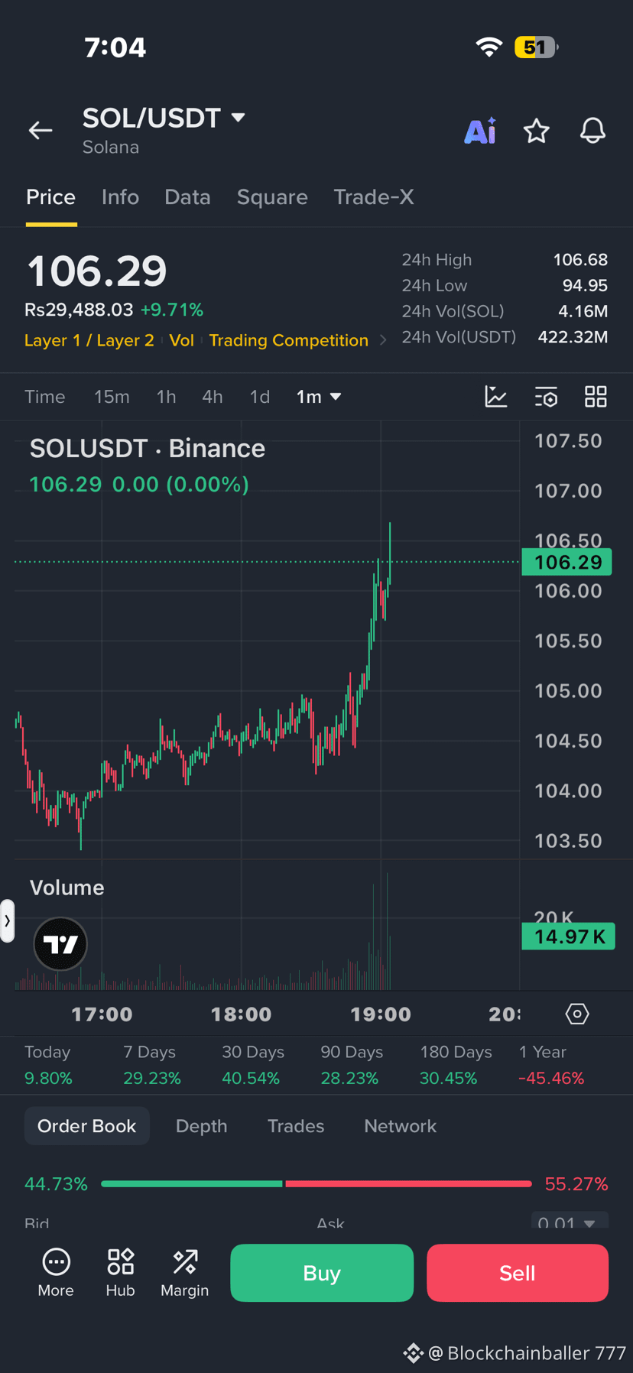Open the Hub icon
Screen dimensions: 633x1373
tap(120, 1272)
